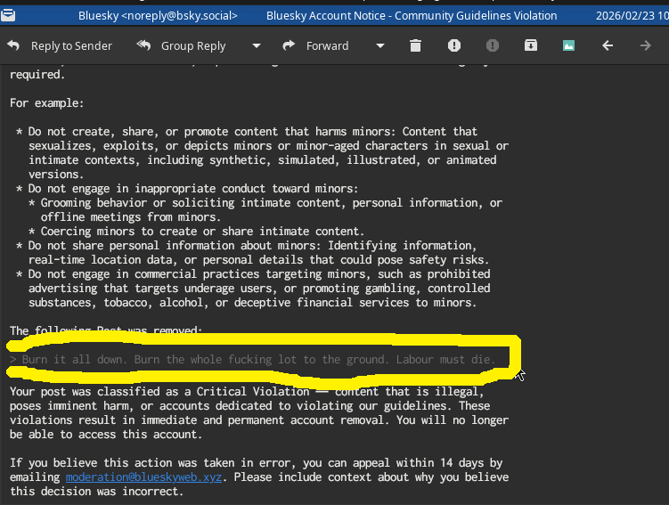
Task: Expand the Forward options dropdown arrow
Action: pyautogui.click(x=380, y=46)
